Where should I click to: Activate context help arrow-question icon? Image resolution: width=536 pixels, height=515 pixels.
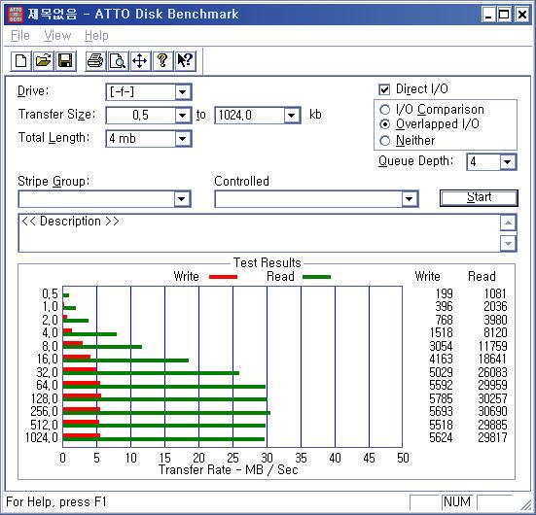(x=185, y=61)
